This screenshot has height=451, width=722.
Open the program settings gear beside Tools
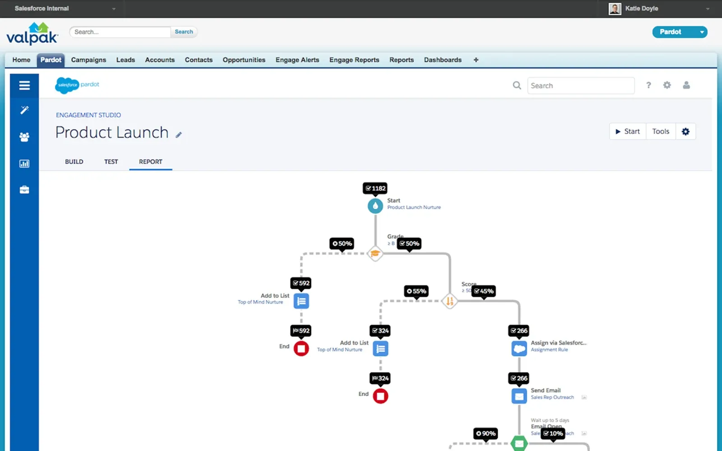click(685, 132)
